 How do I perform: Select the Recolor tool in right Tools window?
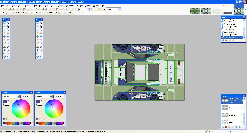tap(41, 47)
